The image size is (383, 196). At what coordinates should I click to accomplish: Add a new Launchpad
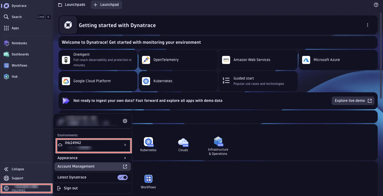click(x=106, y=5)
